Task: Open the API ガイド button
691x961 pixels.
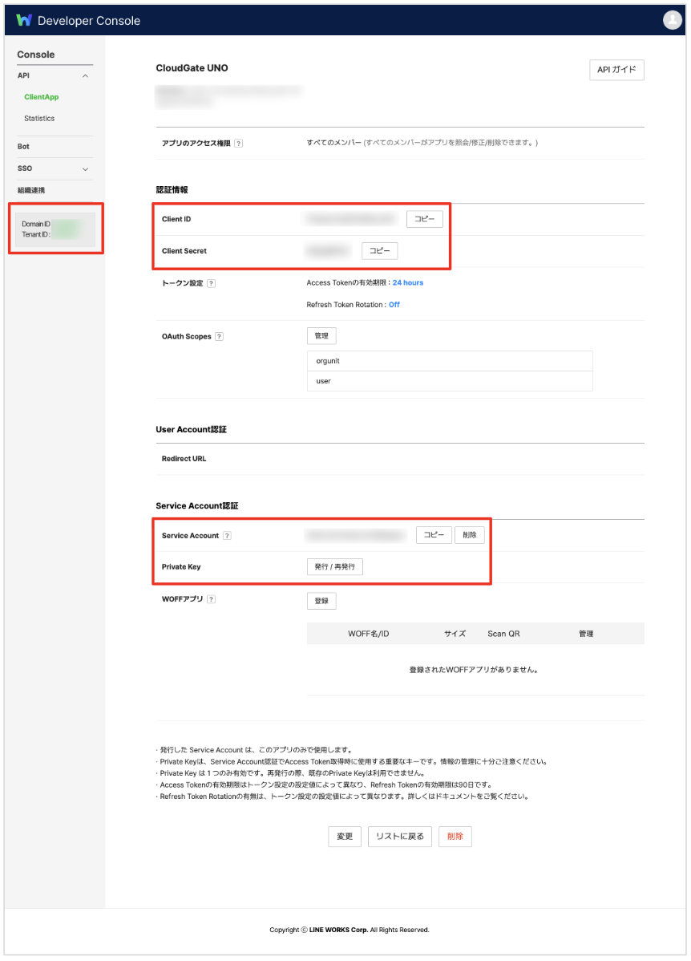Action: click(x=616, y=70)
